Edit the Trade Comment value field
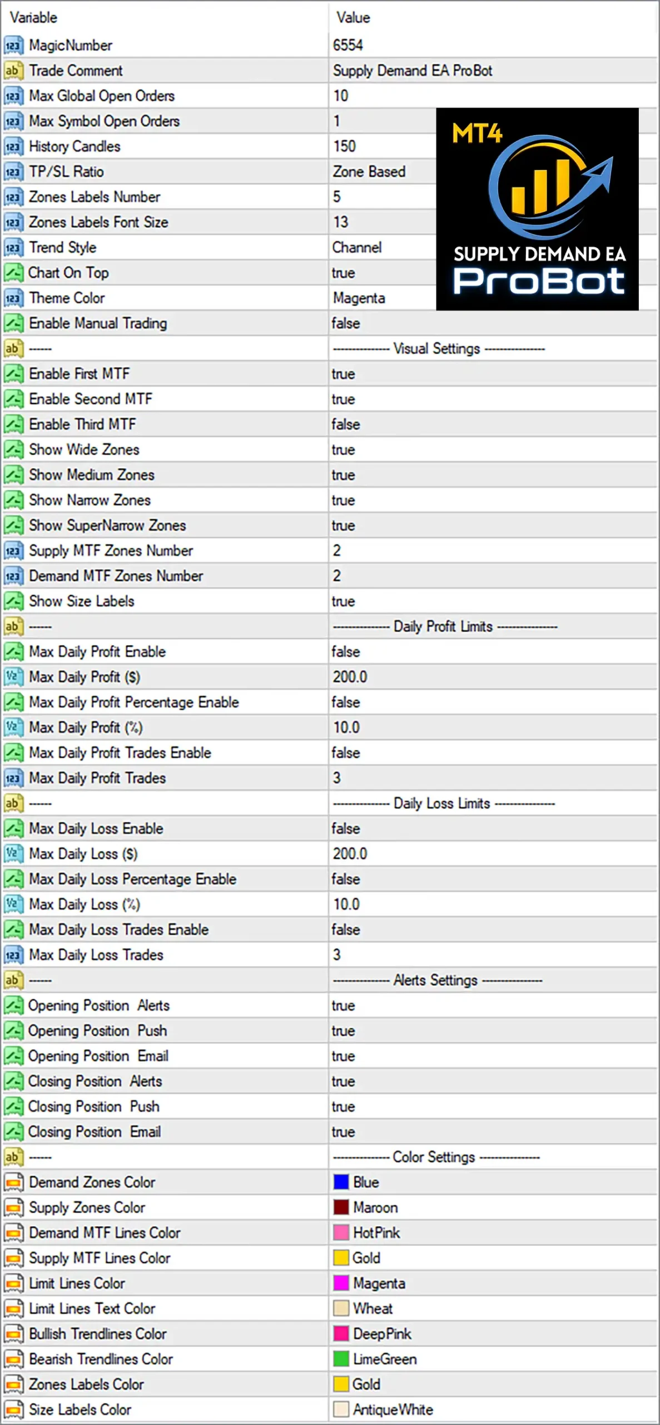The width and height of the screenshot is (660, 1425). pos(413,71)
